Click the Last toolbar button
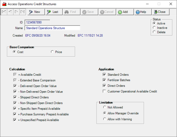 53,12
